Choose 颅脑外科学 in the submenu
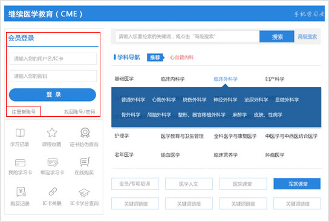Viewport: 329px width, 222px height. [159, 115]
